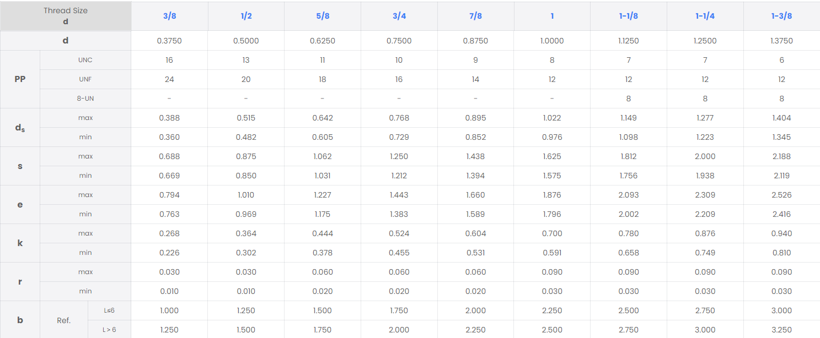Viewport: 820px width, 338px height.
Task: Click s max value 2.188
Action: pos(781,156)
